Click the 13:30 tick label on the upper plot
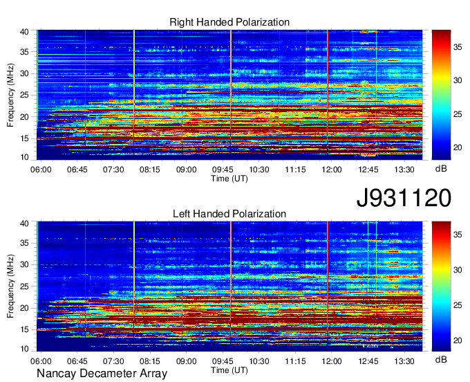Screen dimensions: 470x382 (x=404, y=170)
